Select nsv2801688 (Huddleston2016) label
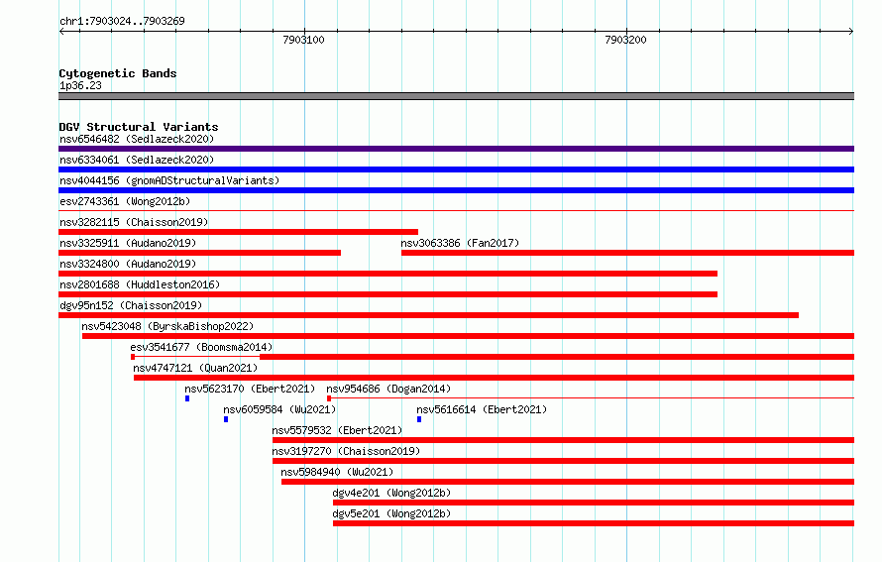Image resolution: width=882 pixels, height=562 pixels. pos(140,284)
